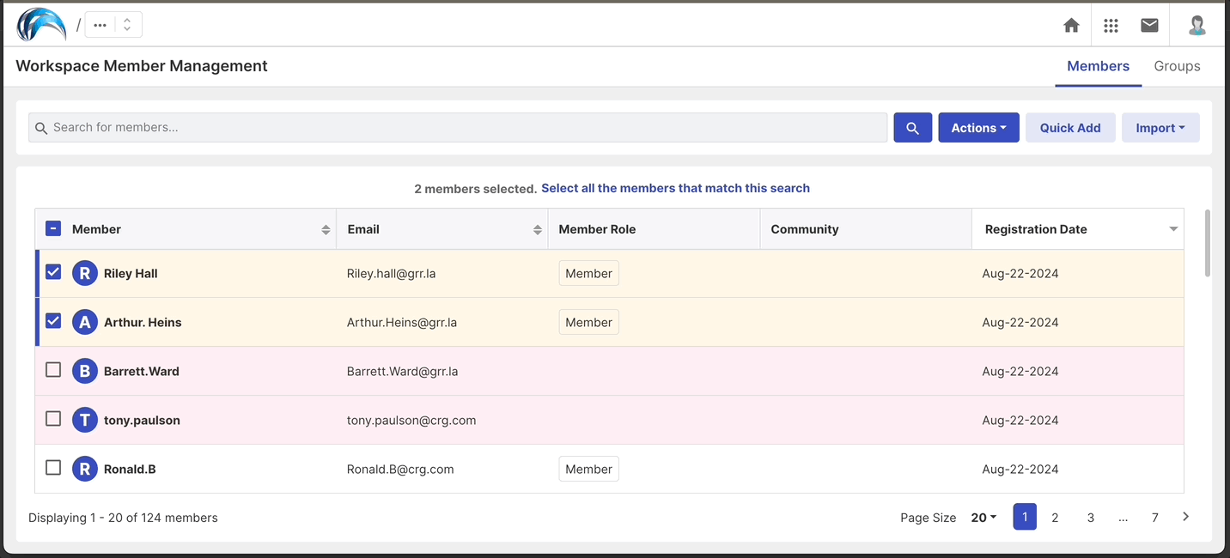1230x558 pixels.
Task: Open the Page Size 20 dropdown
Action: (983, 518)
